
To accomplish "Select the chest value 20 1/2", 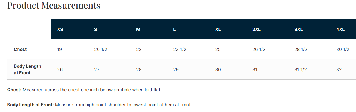I will point(101,49).
